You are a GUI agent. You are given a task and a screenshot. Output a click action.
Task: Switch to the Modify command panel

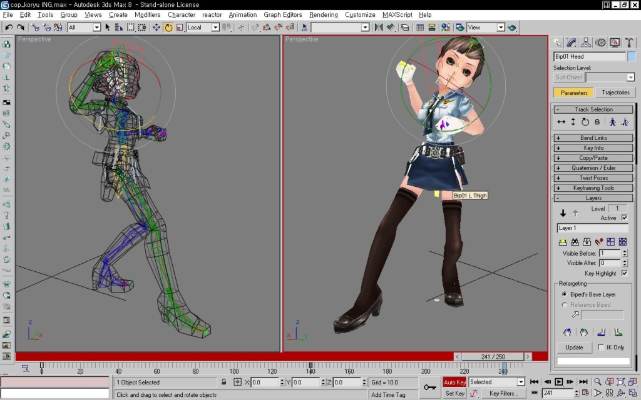click(572, 42)
